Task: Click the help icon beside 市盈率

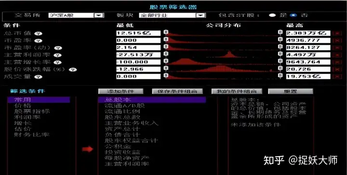Action: pyautogui.click(x=38, y=41)
